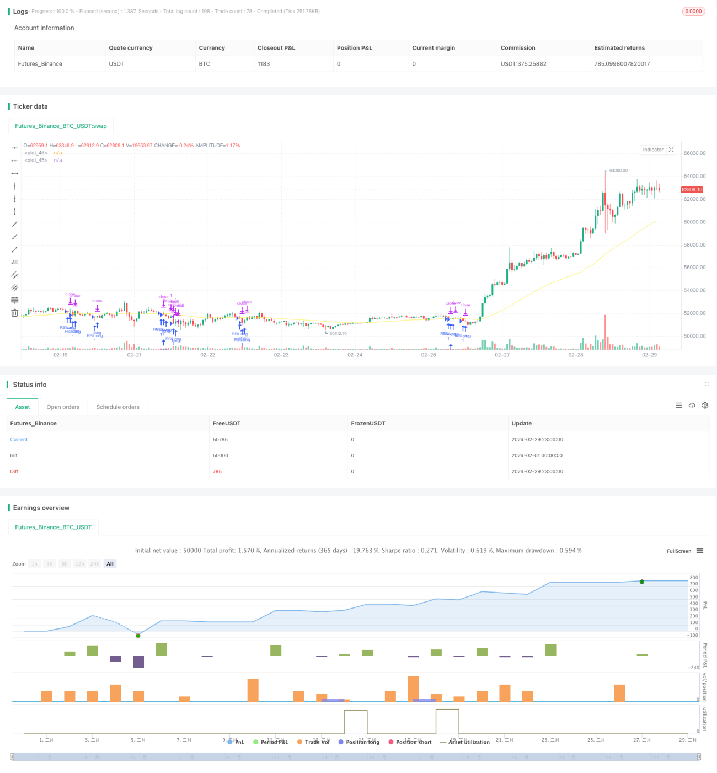Toggle the PnL legend series
Screen dimensions: 717x773
coord(236,742)
